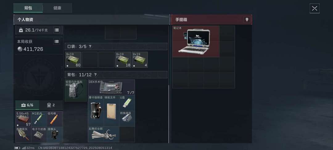Expand the 本局收获 loot list icon
Viewport: 333px width, 150px height.
tap(56, 41)
